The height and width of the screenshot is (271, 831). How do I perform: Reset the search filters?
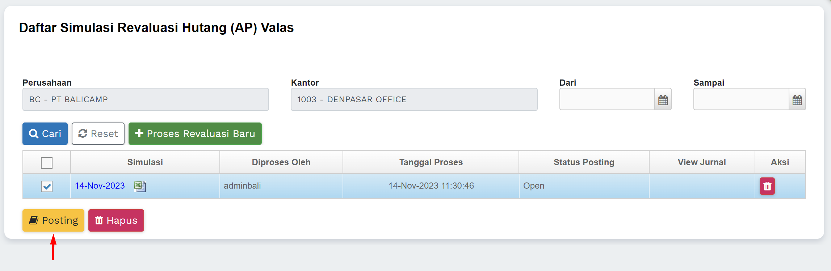[x=98, y=134]
